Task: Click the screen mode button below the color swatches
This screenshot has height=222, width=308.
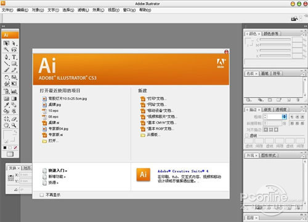Action: (10, 154)
